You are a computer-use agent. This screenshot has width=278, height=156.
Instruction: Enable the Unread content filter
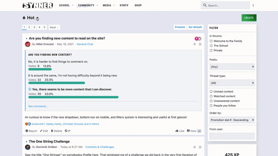pos(211,92)
